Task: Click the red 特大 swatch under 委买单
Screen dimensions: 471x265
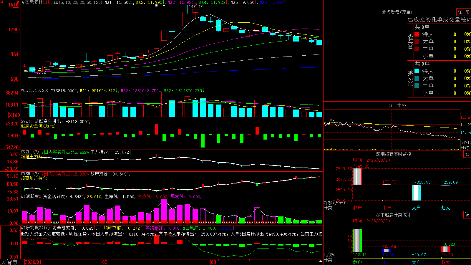Action: [x=417, y=34]
